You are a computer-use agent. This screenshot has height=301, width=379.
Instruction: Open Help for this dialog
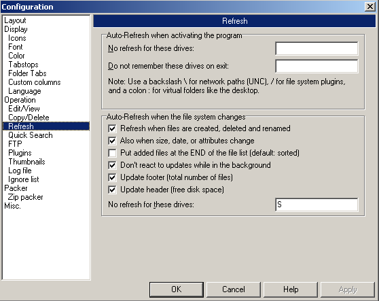pos(291,289)
